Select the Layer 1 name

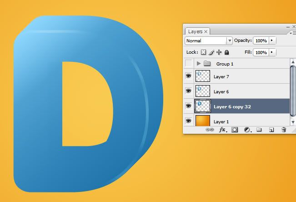point(221,121)
